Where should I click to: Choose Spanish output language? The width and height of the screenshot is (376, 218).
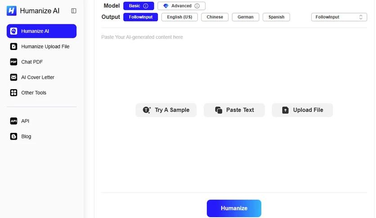tap(276, 17)
